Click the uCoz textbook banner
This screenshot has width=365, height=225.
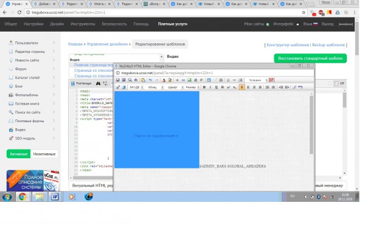pos(33,181)
